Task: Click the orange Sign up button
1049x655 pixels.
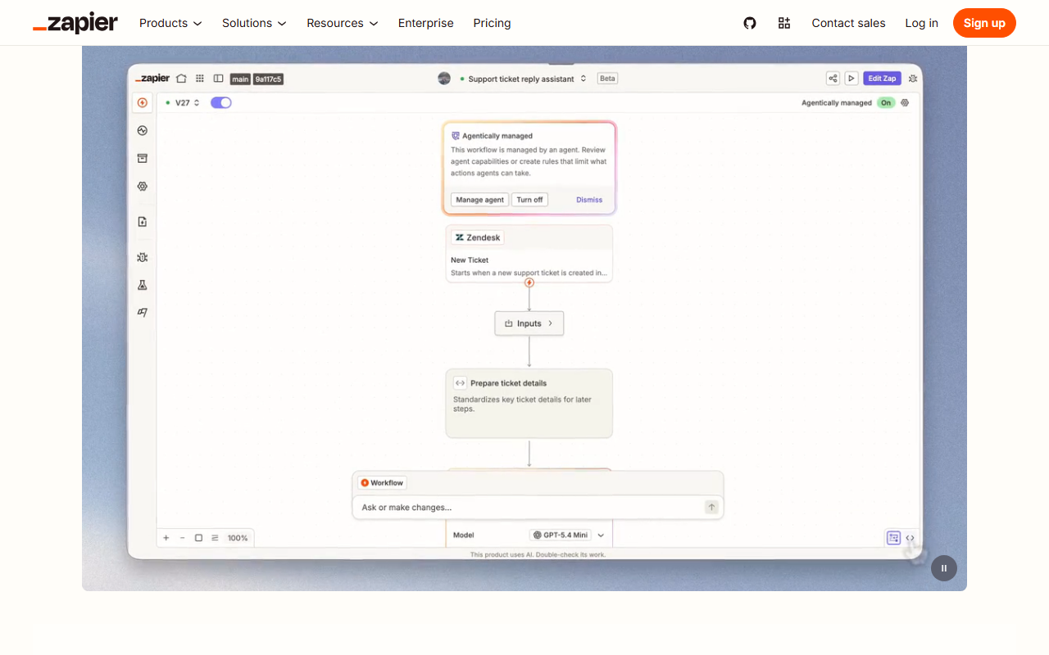Action: (984, 23)
